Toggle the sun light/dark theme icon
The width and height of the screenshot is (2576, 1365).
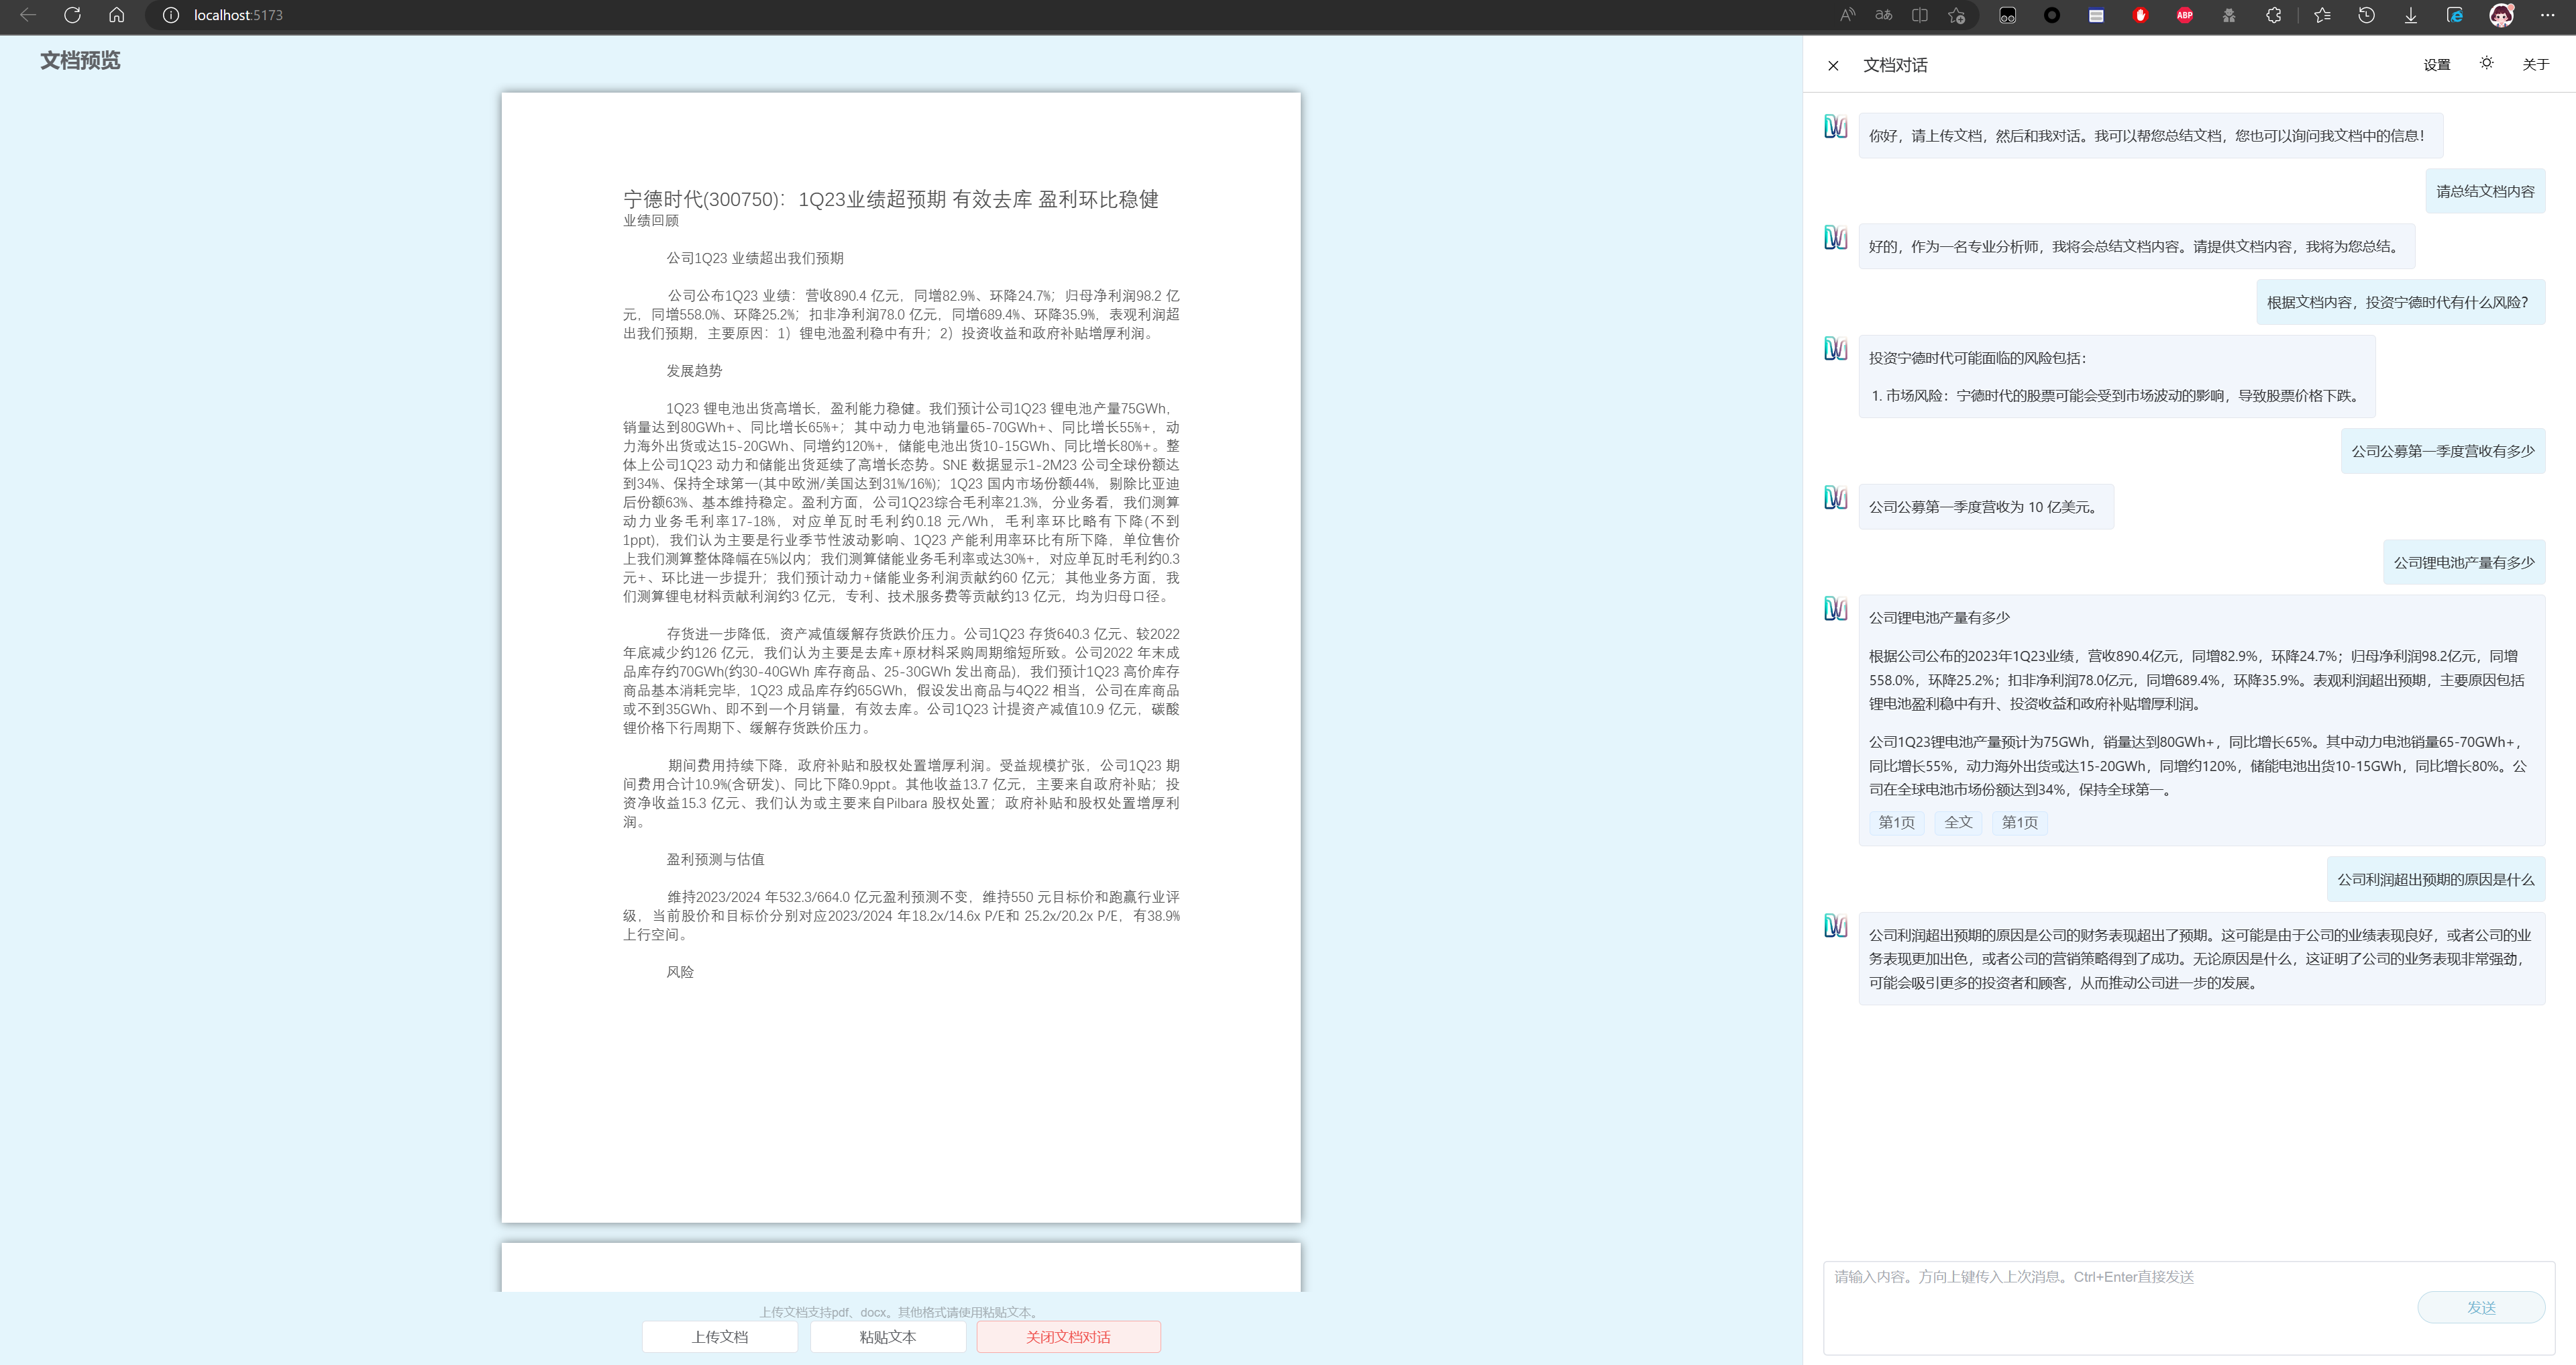2486,63
